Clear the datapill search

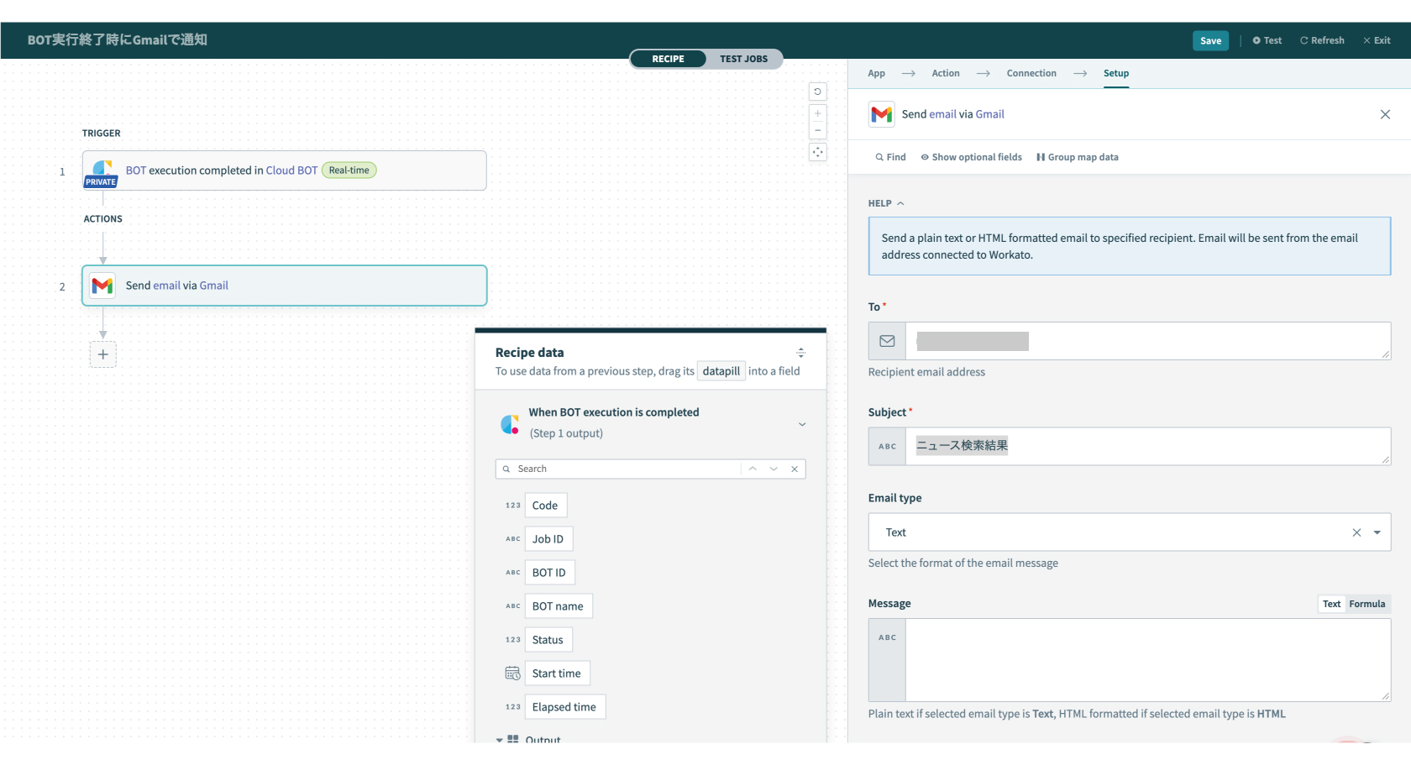point(795,469)
